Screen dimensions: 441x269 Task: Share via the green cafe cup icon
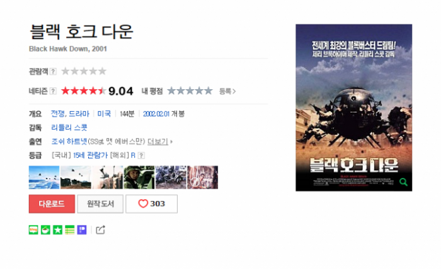pos(45,230)
